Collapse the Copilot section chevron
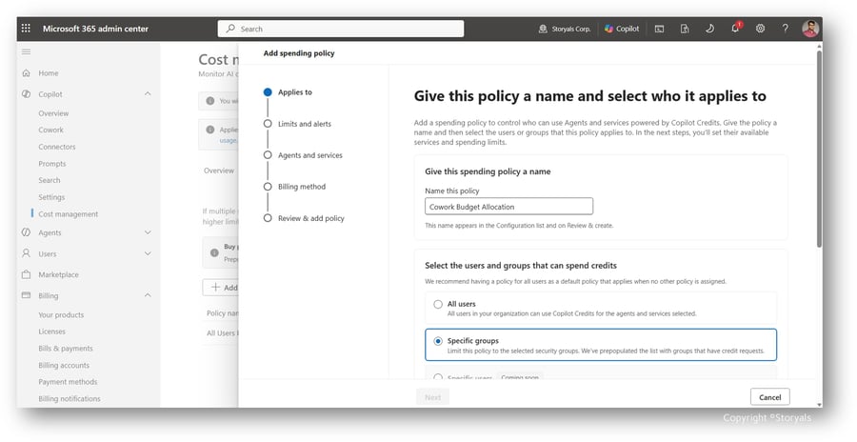This screenshot has height=442, width=857. (148, 94)
